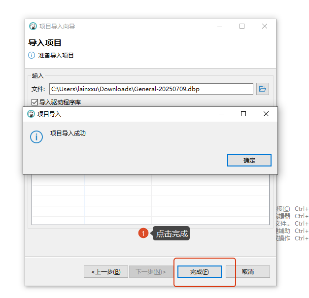The height and width of the screenshot is (298, 309).
Task: Close the 项目导入 success dialog
Action: point(266,114)
